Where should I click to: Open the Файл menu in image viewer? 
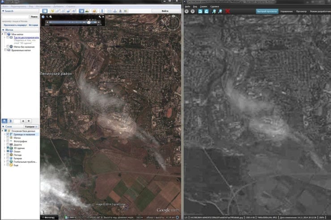click(x=187, y=7)
